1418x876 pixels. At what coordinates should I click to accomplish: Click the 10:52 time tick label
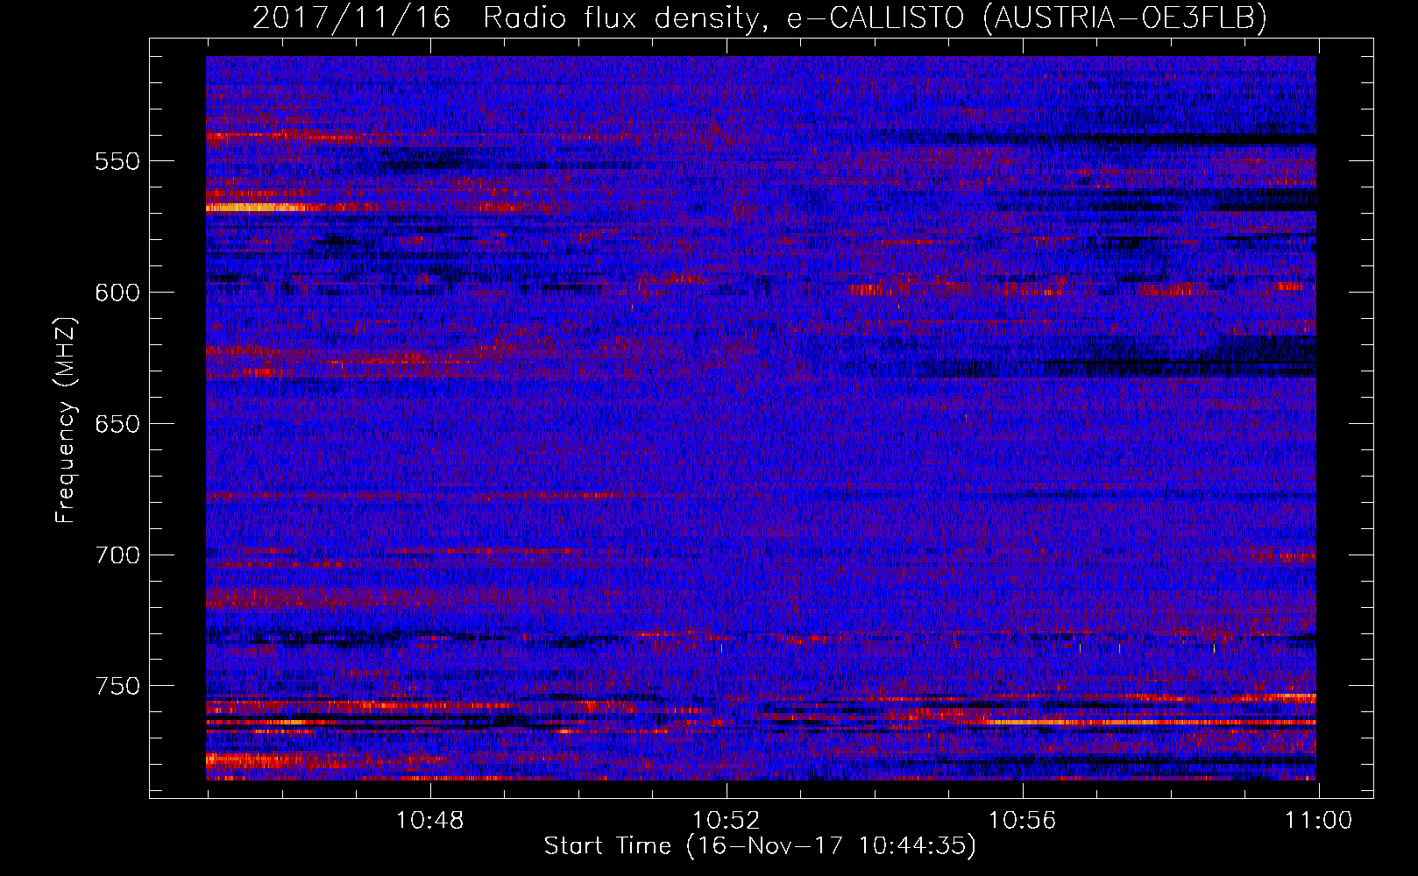(727, 821)
